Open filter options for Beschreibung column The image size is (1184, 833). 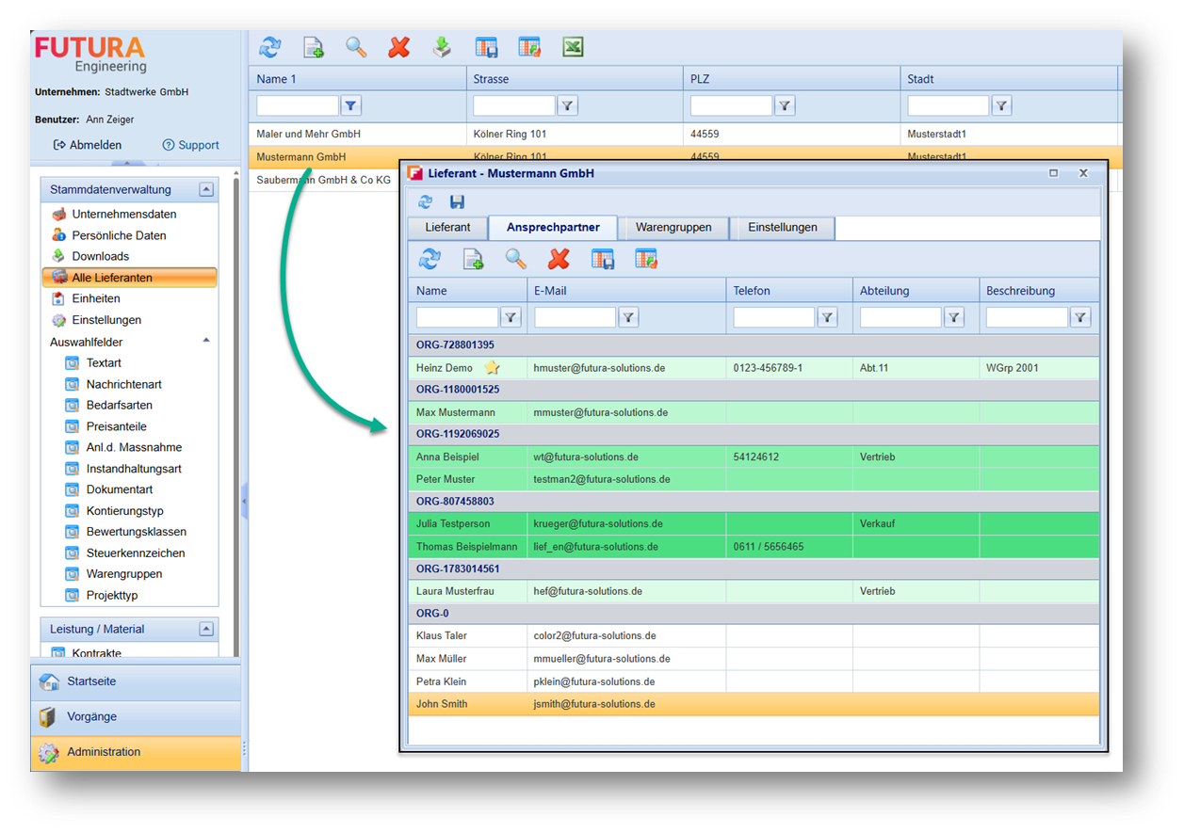pos(1080,318)
